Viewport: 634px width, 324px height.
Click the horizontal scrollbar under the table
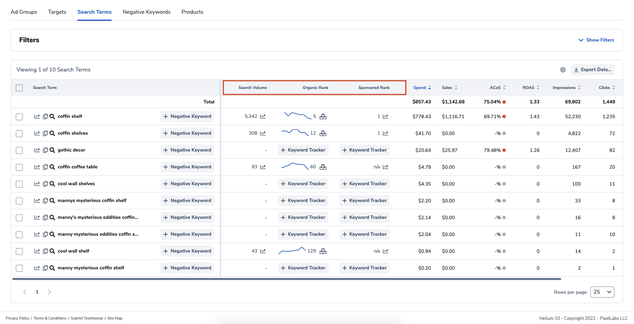point(287,279)
